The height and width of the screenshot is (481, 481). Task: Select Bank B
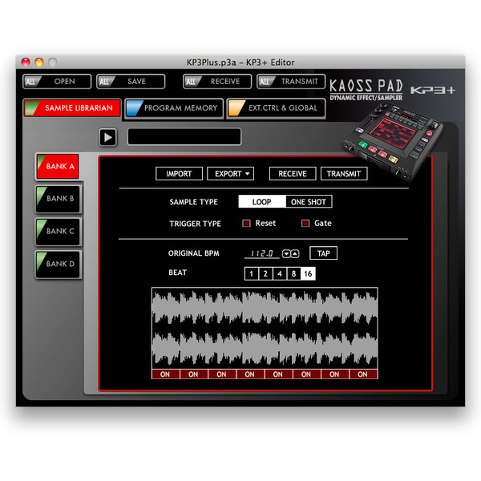pyautogui.click(x=59, y=199)
